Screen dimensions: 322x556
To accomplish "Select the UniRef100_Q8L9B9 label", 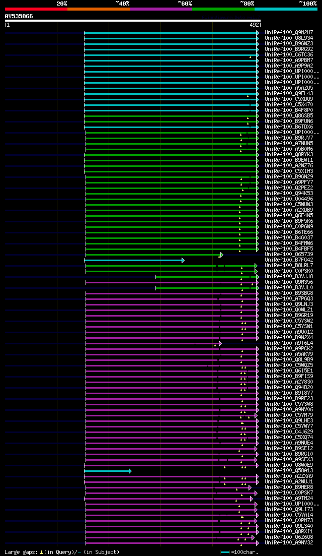I will [x=289, y=359].
